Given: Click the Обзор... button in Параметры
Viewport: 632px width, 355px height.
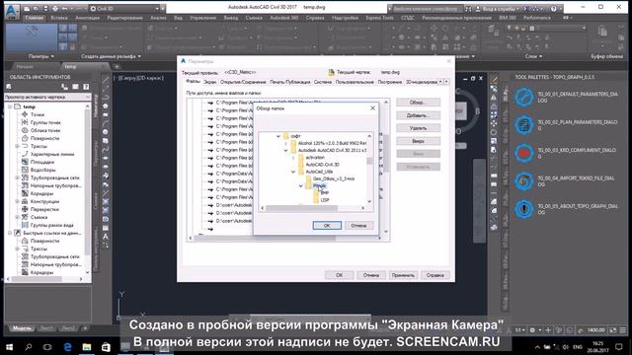Looking at the screenshot, I should (418, 103).
